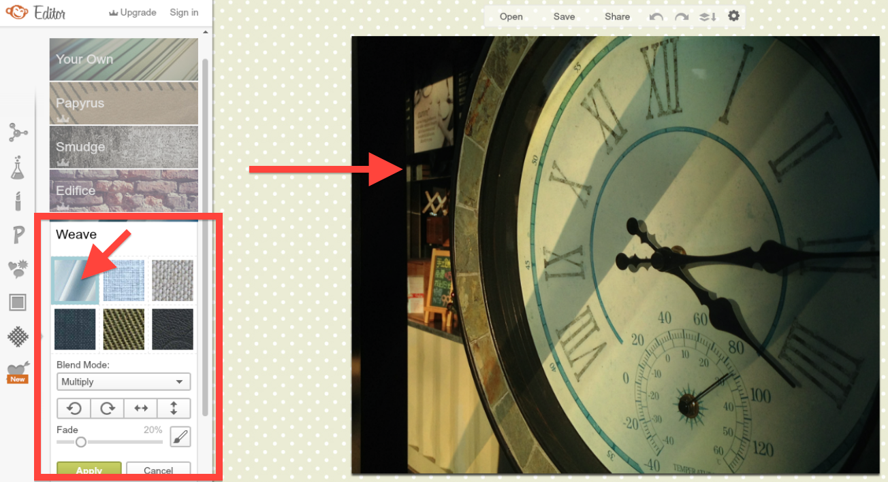
Task: Open the Text tool P icon
Action: tap(18, 235)
